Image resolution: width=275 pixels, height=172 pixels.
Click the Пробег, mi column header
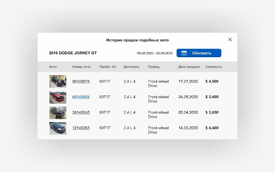108,67
